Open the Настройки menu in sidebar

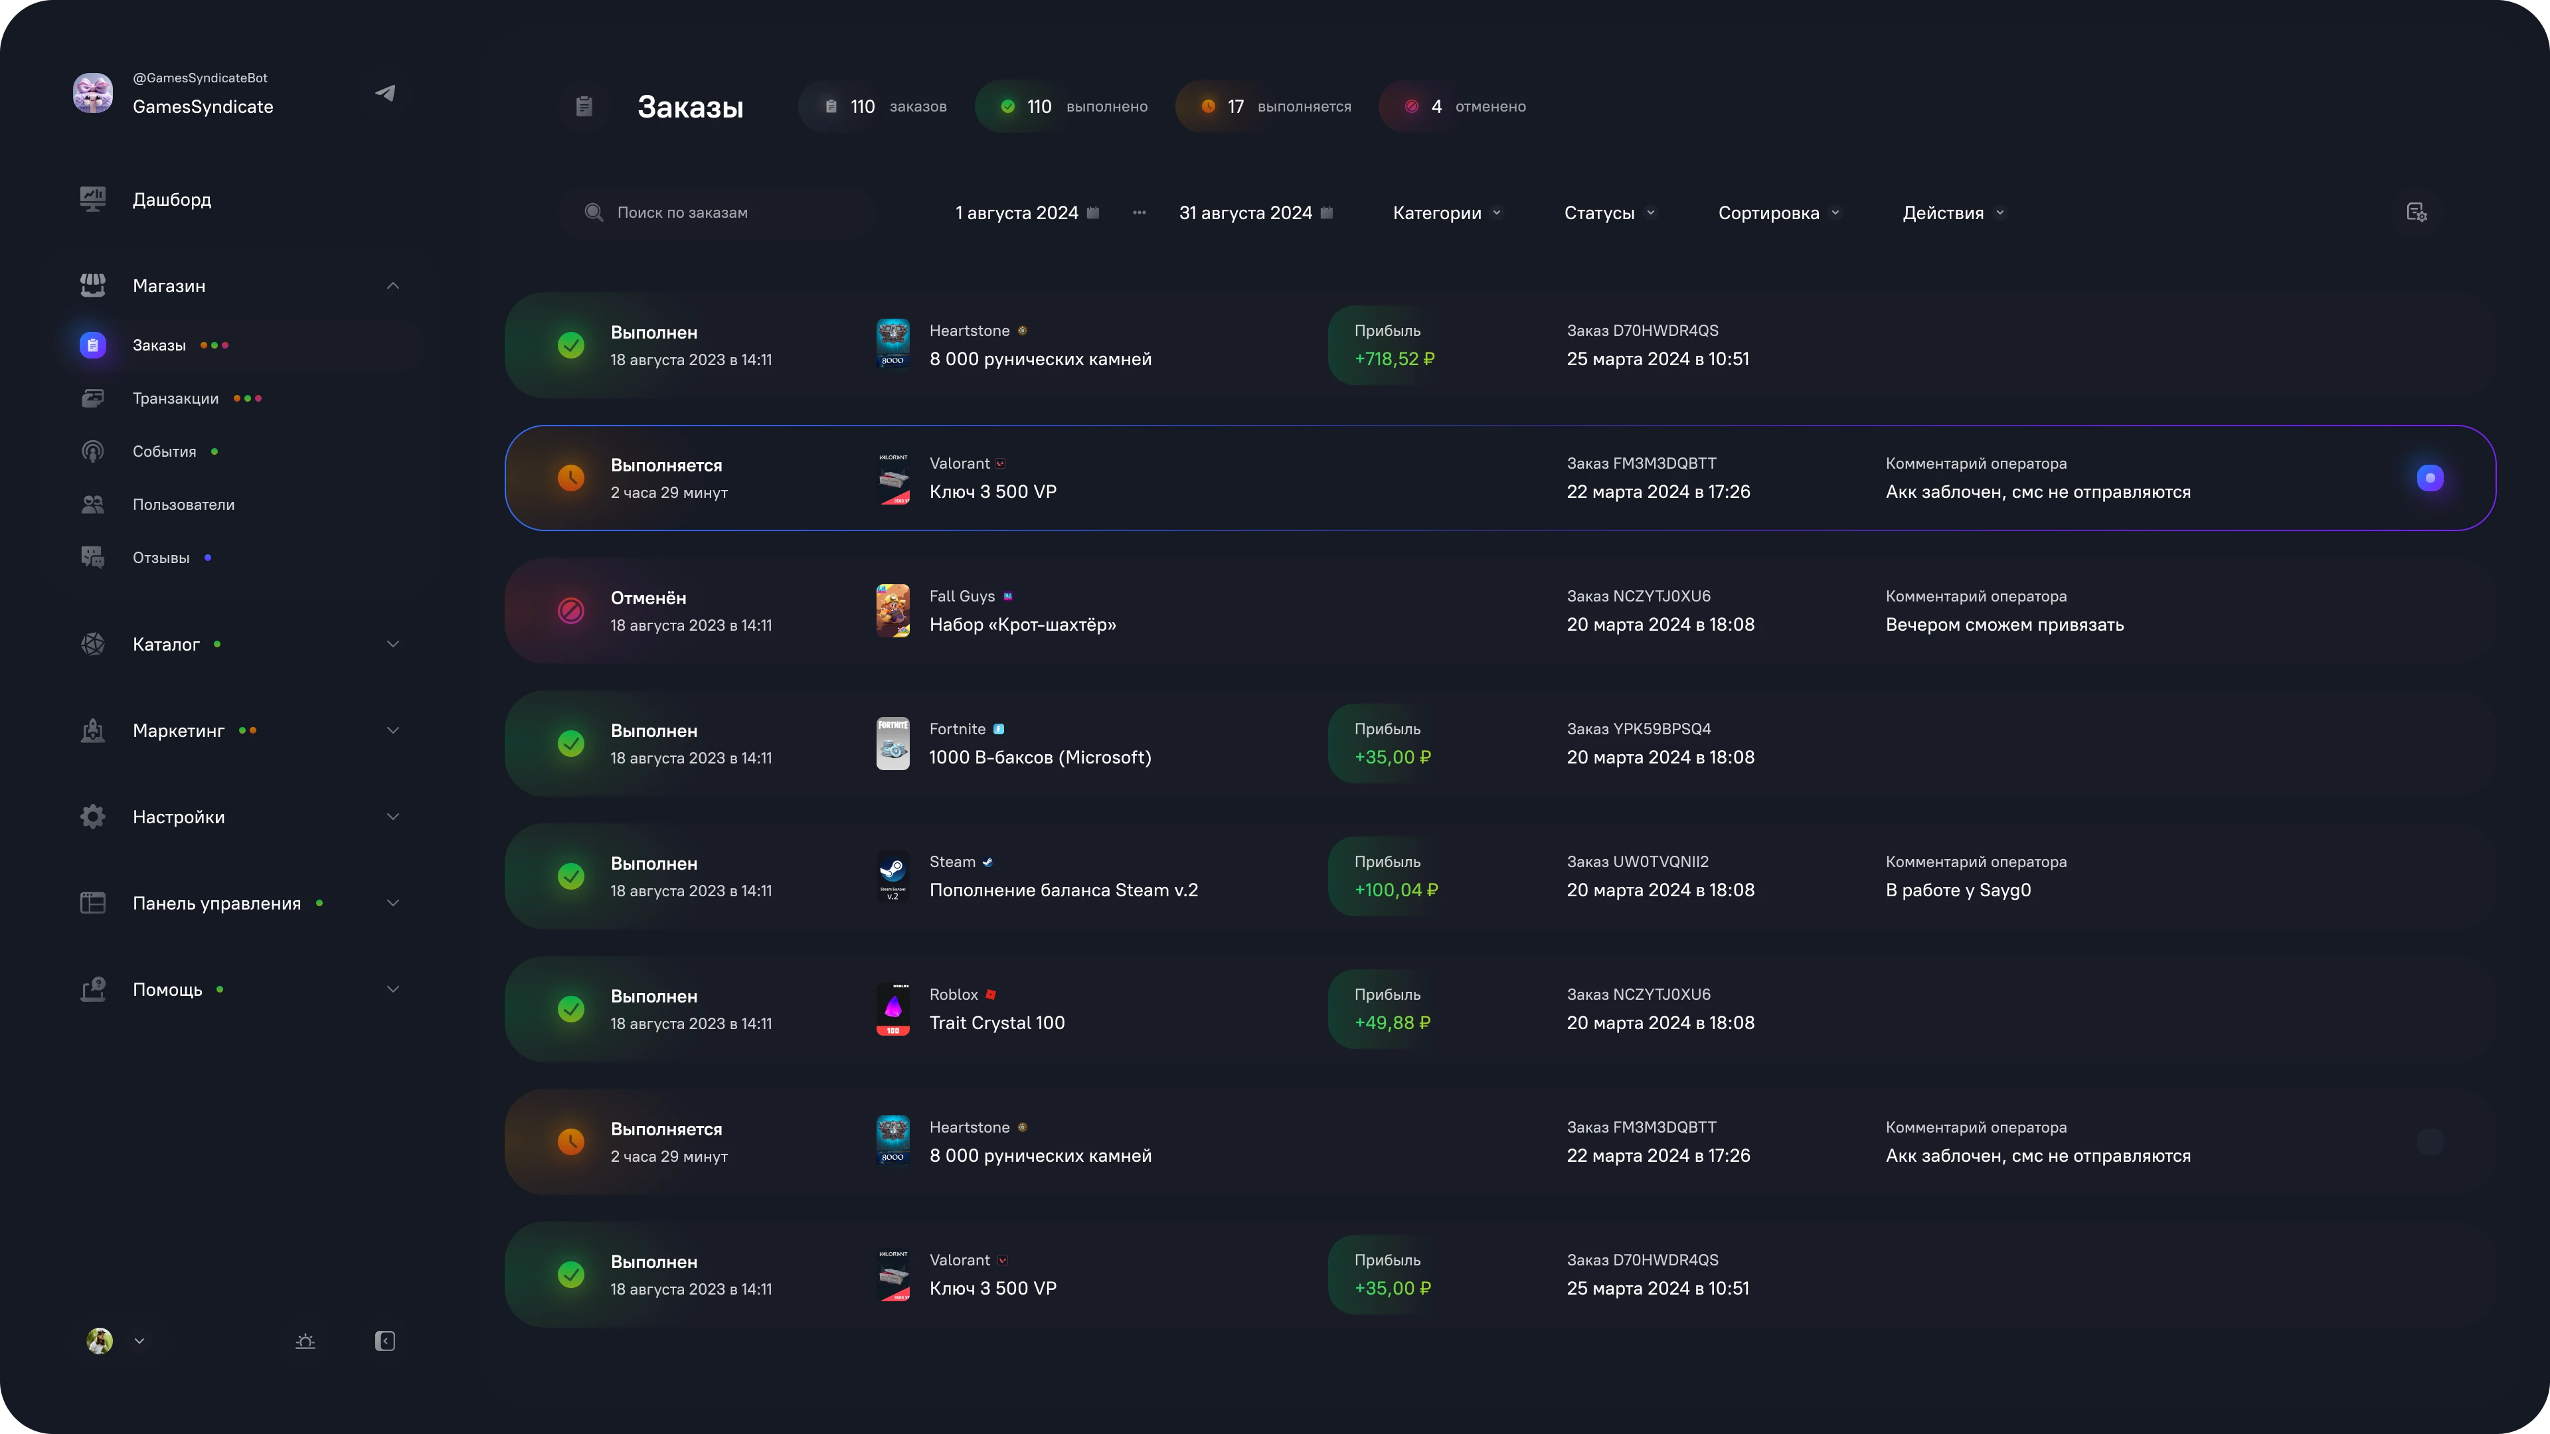[x=178, y=815]
